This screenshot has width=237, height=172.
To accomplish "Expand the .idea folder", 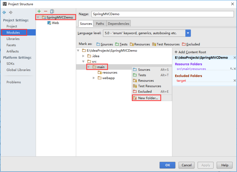I will pyautogui.click(x=83, y=56).
